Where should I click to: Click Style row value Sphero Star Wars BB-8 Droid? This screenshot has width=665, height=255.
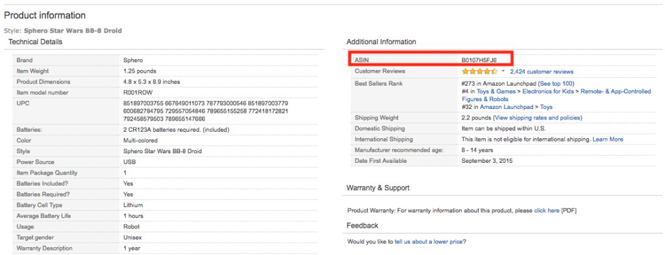[x=162, y=151]
